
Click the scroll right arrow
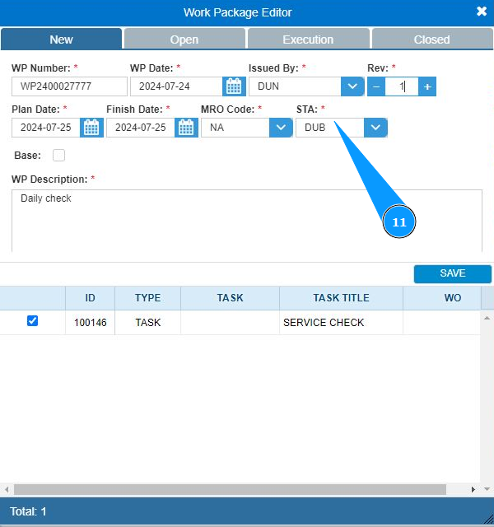[473, 489]
